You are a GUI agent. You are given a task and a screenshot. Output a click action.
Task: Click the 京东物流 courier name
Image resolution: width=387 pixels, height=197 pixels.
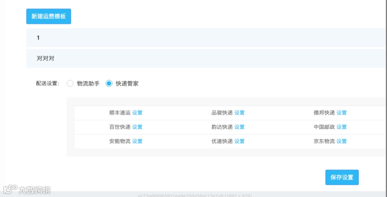[x=324, y=141]
